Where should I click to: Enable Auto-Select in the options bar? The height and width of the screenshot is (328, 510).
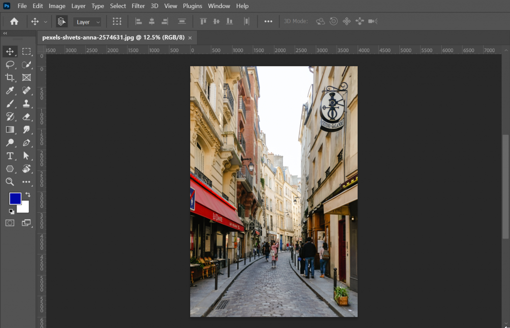tap(61, 21)
